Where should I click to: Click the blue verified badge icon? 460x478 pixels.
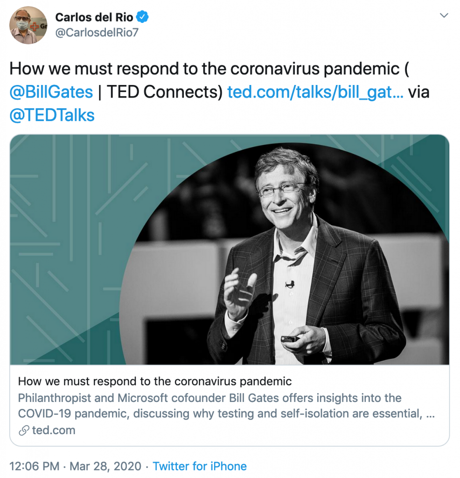[142, 17]
